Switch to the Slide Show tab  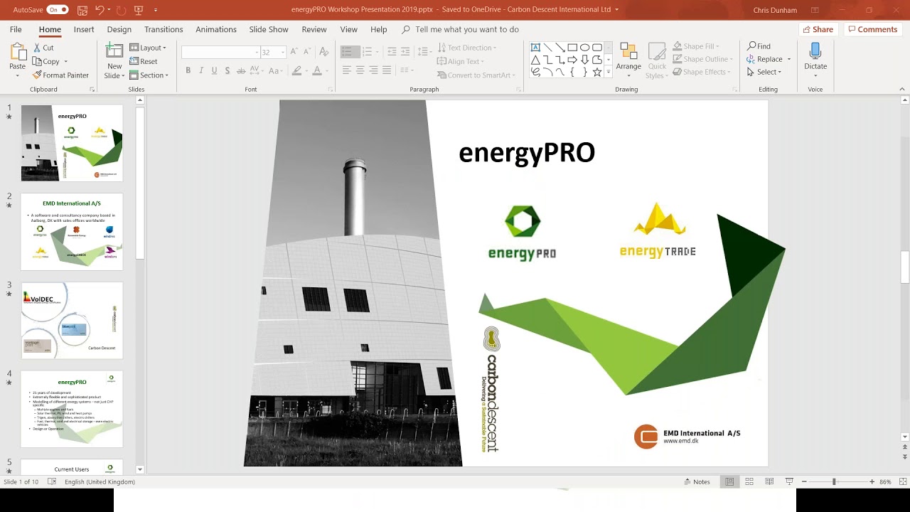point(269,29)
